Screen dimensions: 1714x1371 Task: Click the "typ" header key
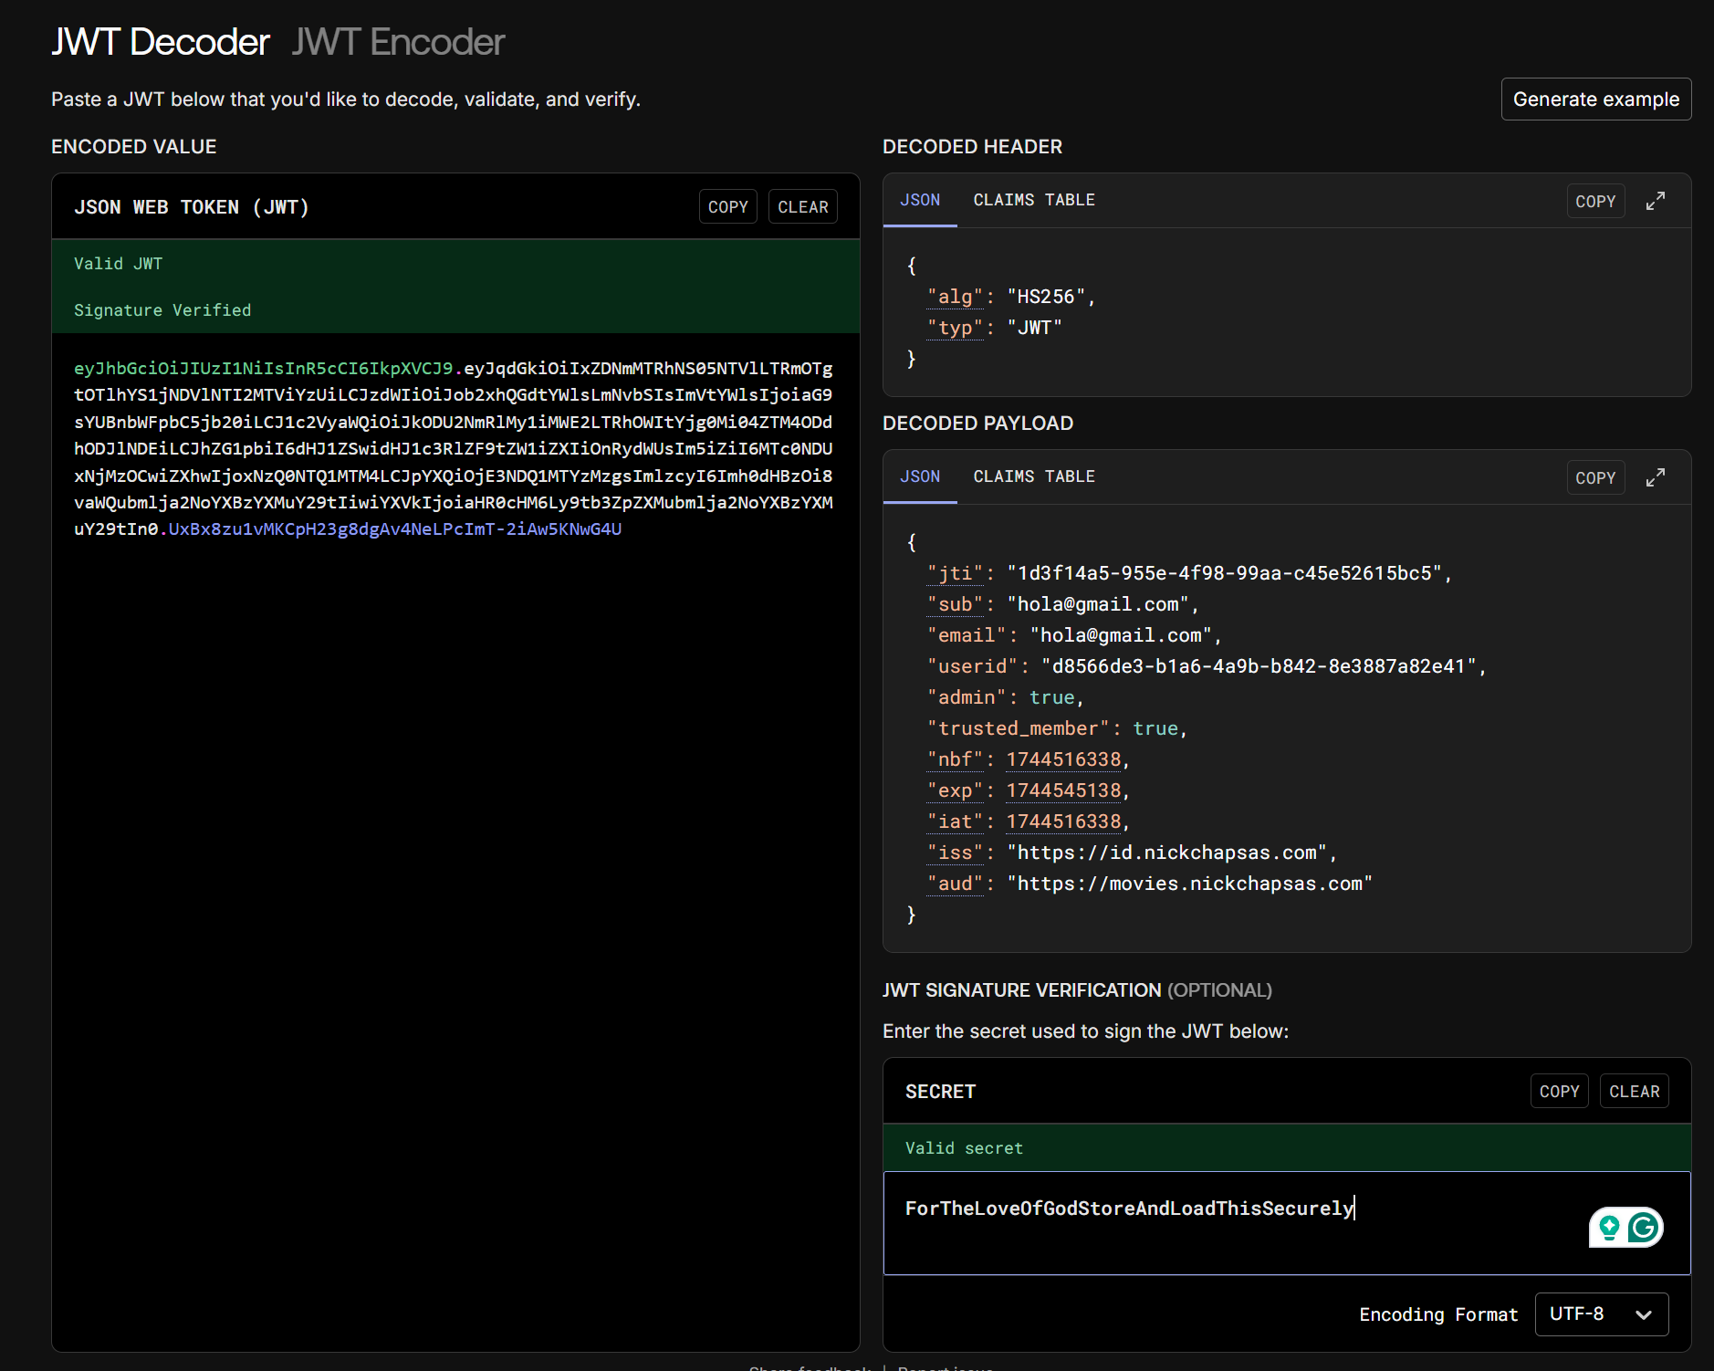tap(955, 328)
